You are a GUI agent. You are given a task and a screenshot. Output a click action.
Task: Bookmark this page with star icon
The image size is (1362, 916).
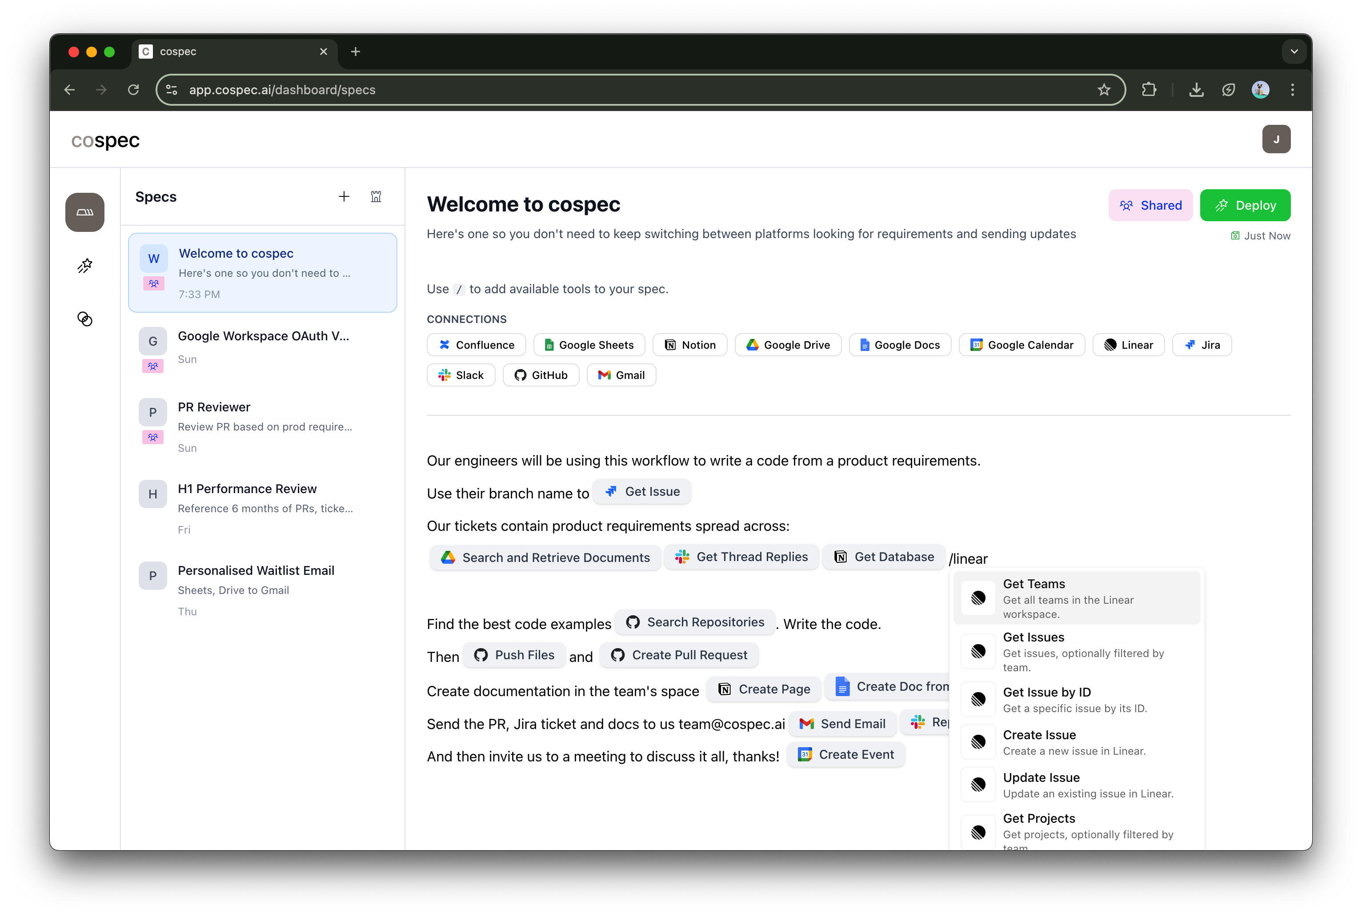point(1104,90)
